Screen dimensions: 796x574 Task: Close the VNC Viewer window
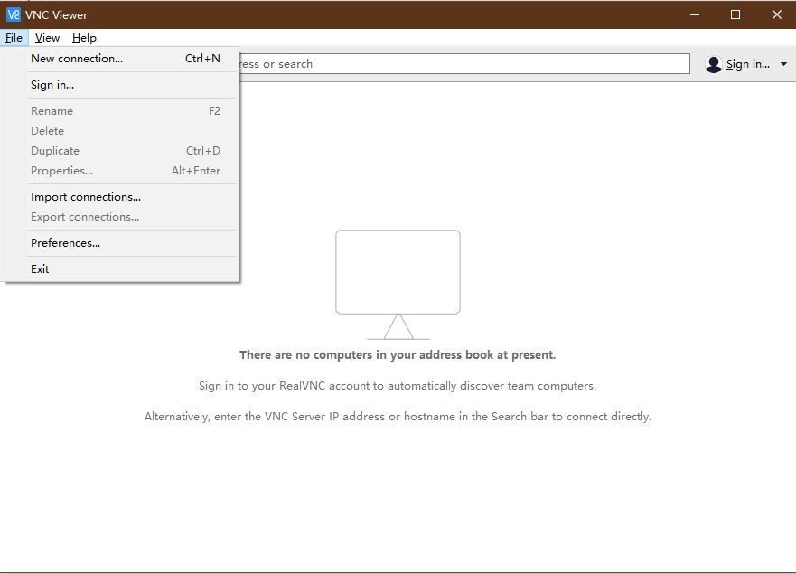[x=776, y=14]
